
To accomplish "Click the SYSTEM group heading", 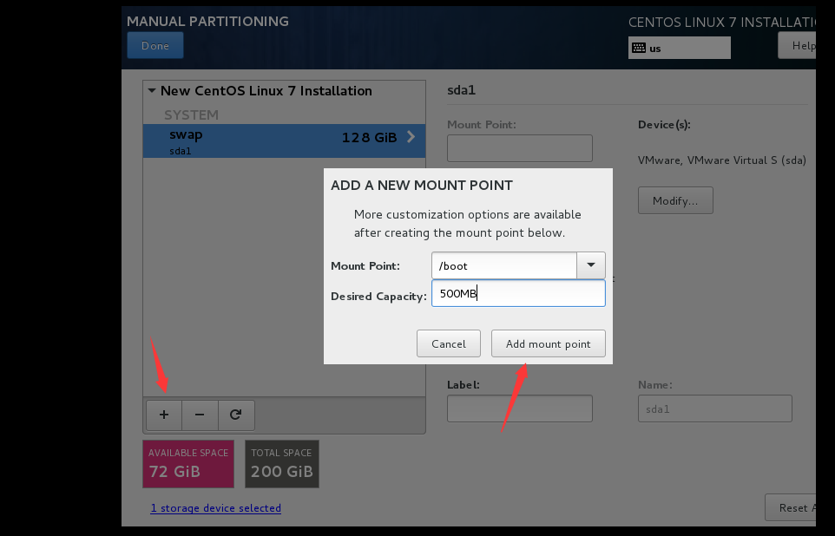I will click(191, 115).
